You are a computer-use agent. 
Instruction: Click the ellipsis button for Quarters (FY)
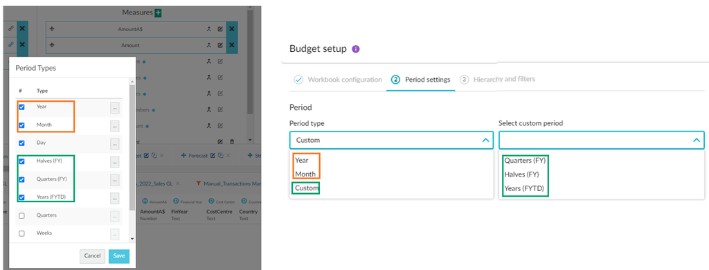click(115, 180)
